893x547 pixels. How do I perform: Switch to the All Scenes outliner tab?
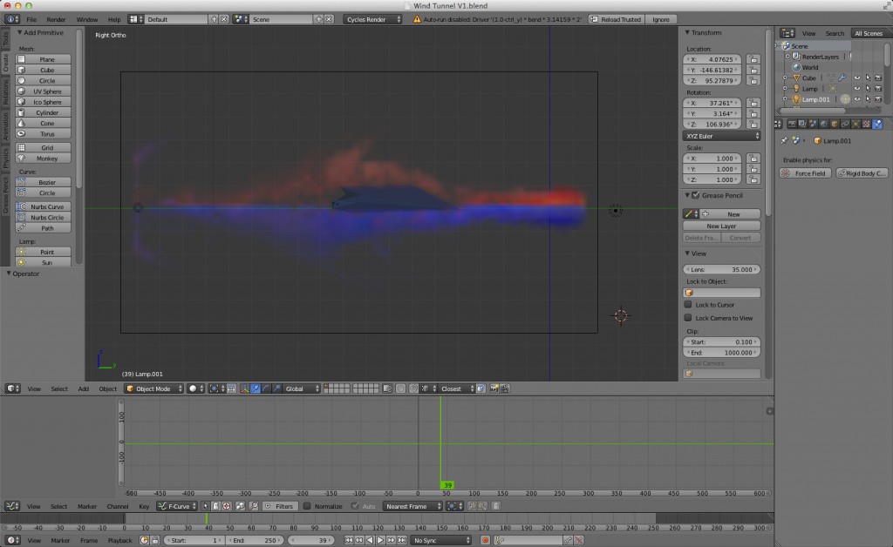869,33
